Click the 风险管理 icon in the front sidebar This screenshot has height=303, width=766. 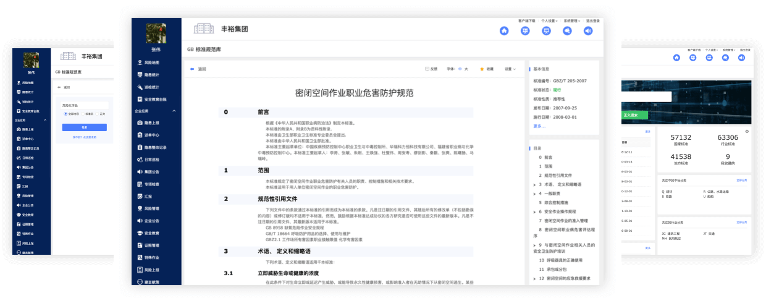coord(140,208)
